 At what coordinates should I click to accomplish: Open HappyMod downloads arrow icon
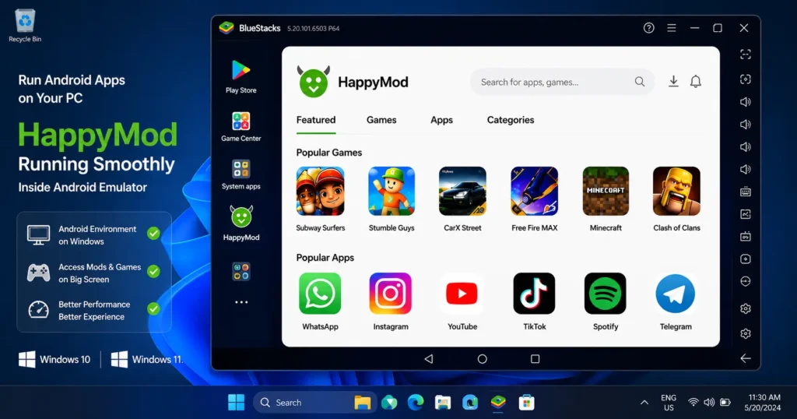[673, 81]
